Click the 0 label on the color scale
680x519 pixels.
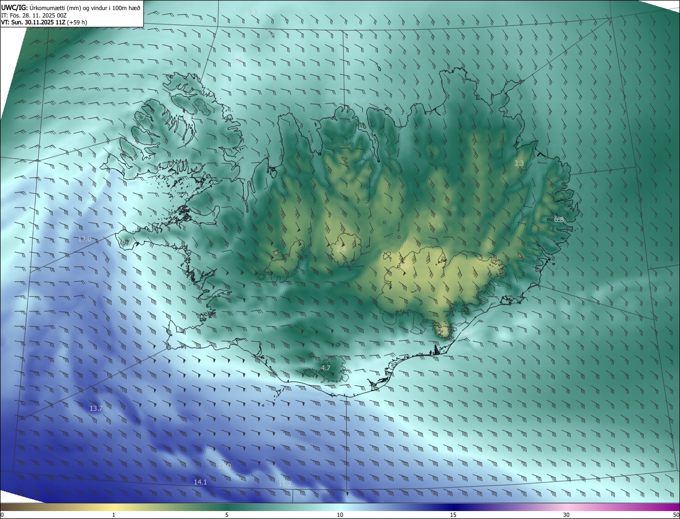[2, 515]
